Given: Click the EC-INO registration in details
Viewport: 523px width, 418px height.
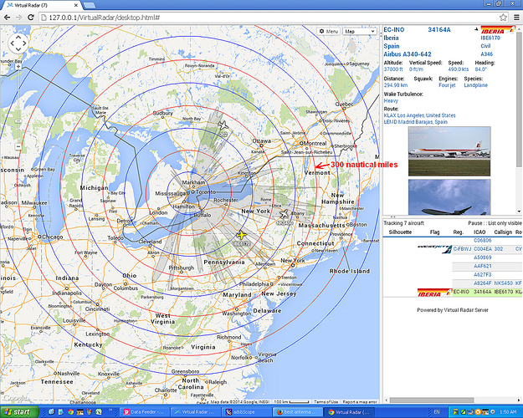Looking at the screenshot, I should coord(394,29).
